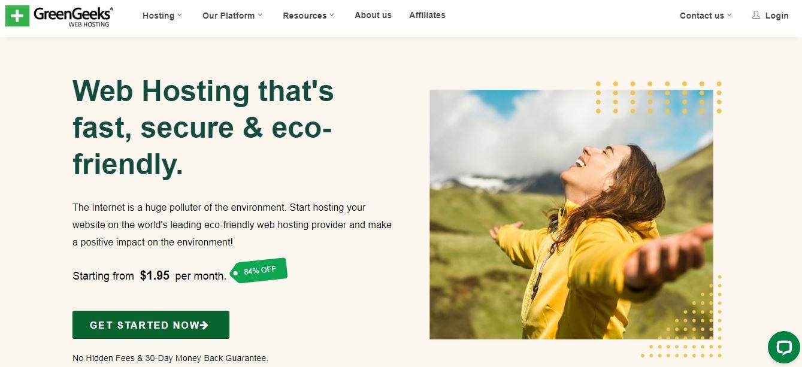
Task: Expand the Hosting dropdown chevron
Action: (x=180, y=15)
